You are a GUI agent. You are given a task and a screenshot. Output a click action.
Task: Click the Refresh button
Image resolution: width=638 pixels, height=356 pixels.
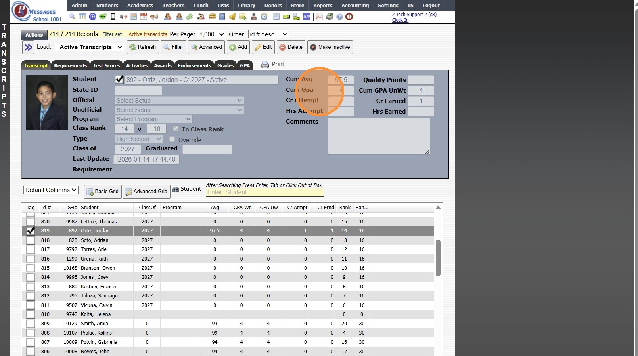coord(143,47)
